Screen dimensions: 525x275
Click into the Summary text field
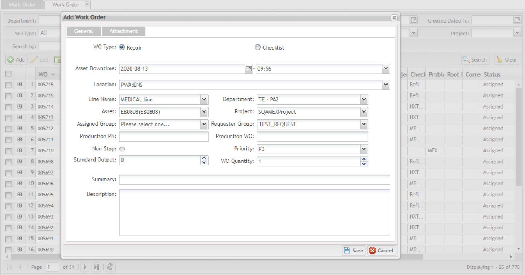point(254,180)
